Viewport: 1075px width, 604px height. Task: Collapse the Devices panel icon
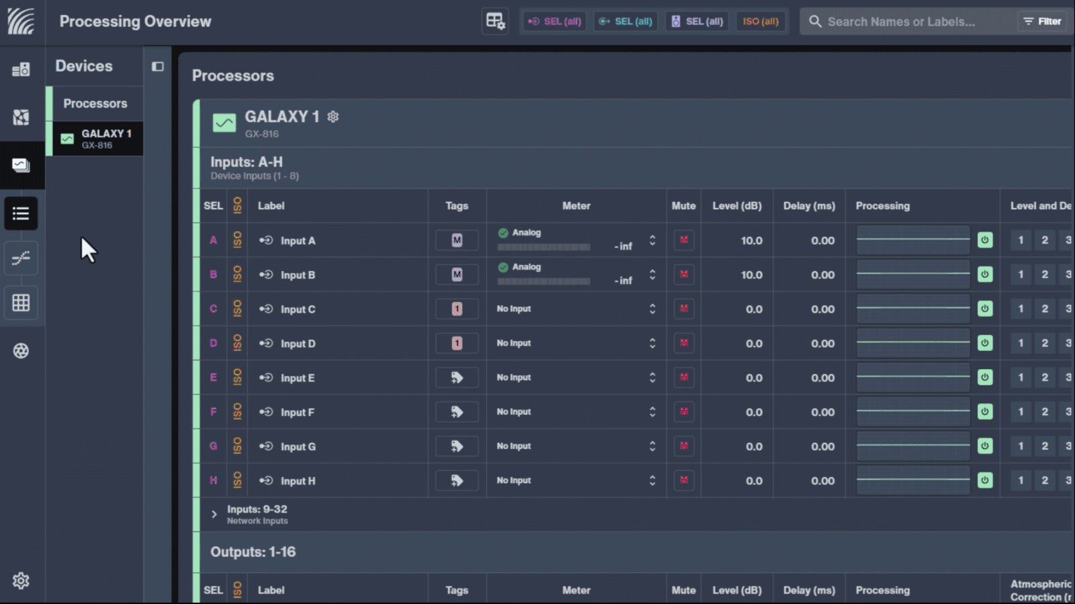(158, 66)
